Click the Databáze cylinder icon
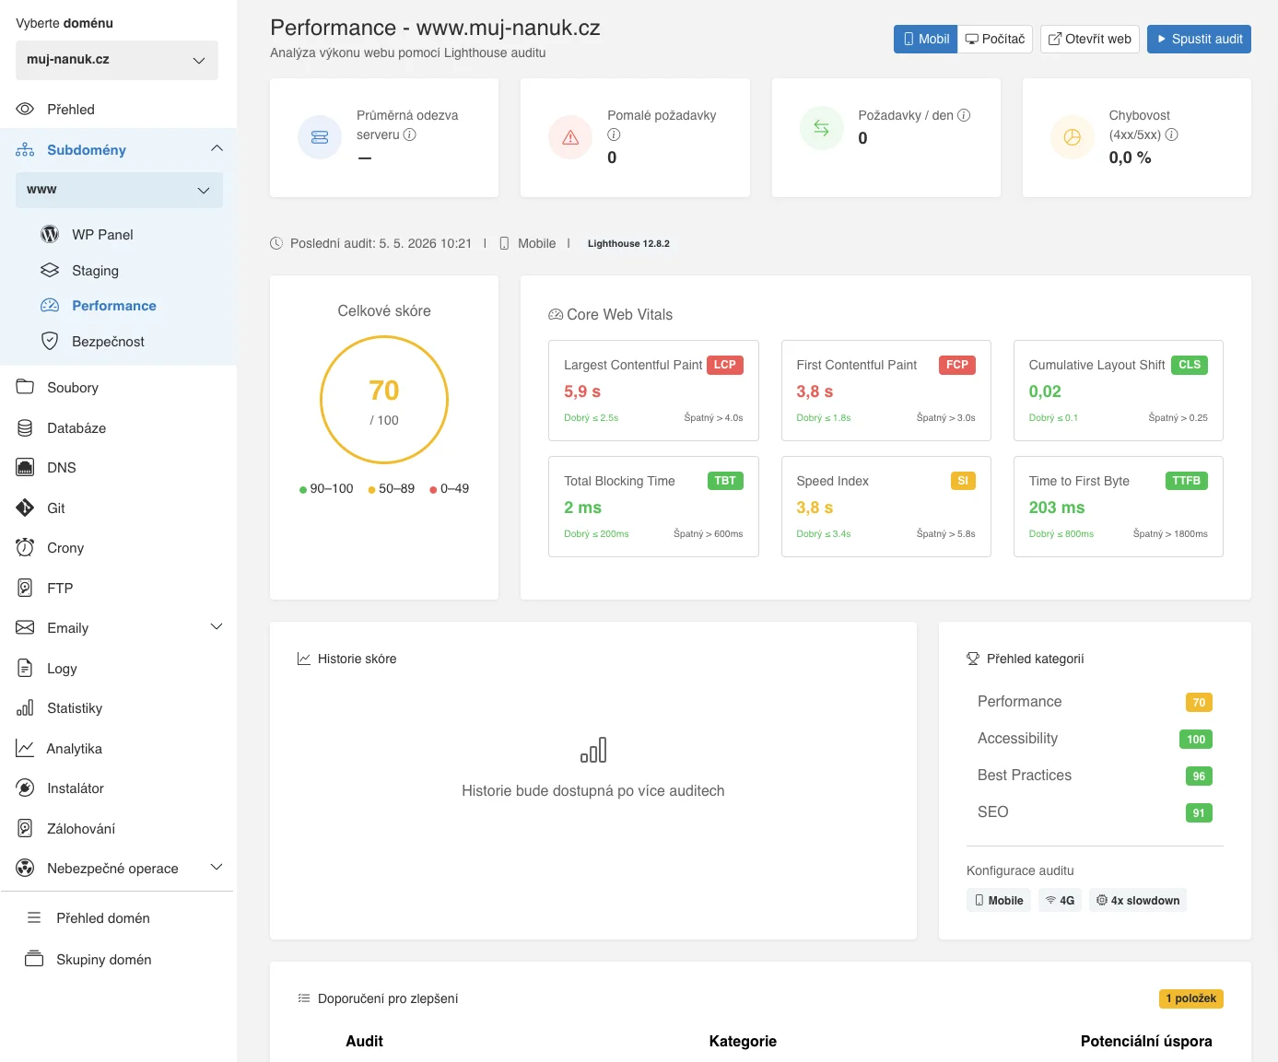 [25, 428]
